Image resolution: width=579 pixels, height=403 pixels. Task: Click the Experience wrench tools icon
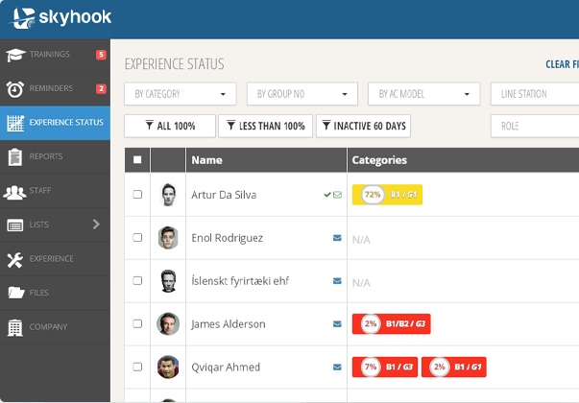14,259
